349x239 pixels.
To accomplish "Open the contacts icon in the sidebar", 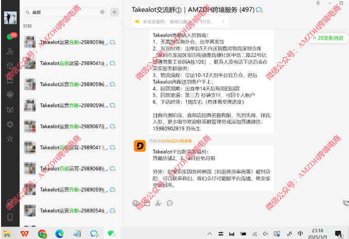I will tap(10, 52).
